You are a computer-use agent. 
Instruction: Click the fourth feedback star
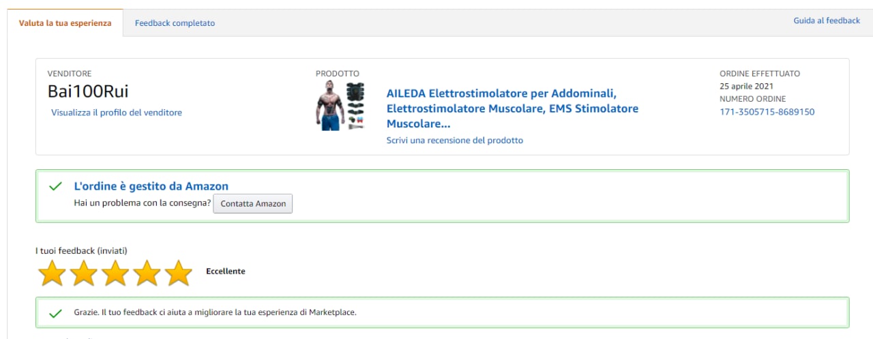coord(147,273)
